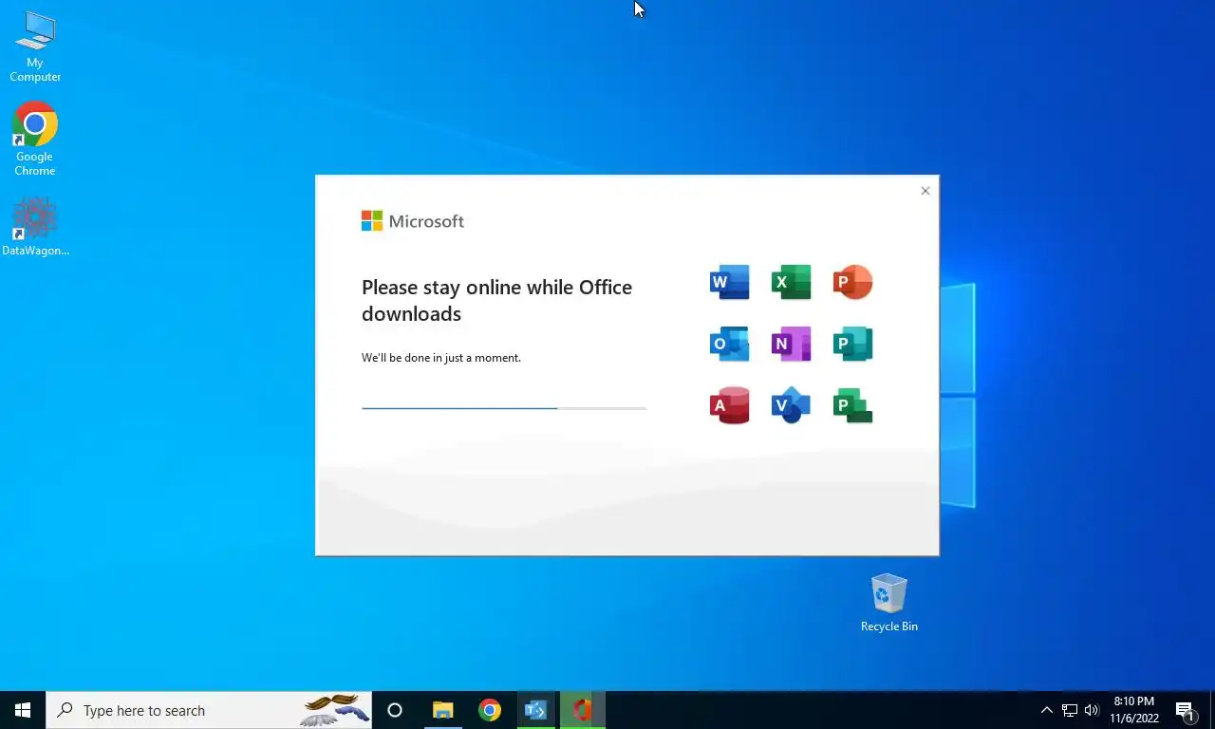Screen dimensions: 1215x729
Task: Open Cortana circle button on taskbar
Action: [395, 710]
